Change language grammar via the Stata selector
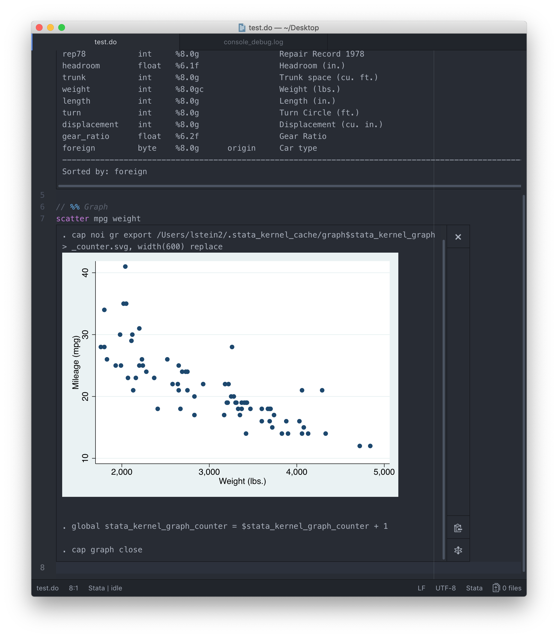 pos(474,588)
